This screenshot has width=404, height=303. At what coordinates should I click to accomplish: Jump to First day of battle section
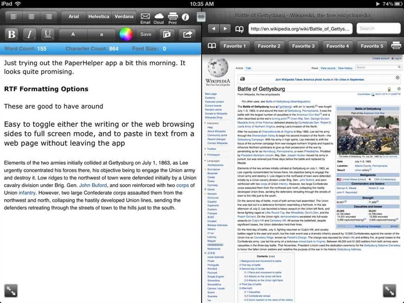point(250,265)
